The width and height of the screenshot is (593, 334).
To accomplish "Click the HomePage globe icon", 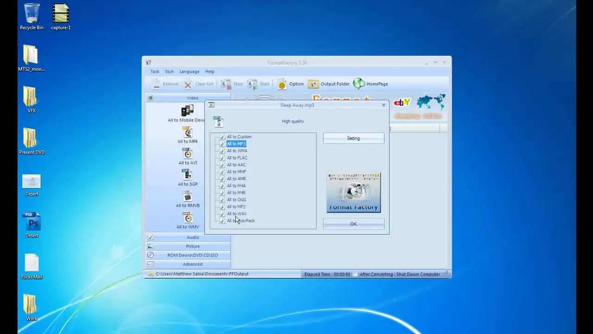I will click(359, 83).
